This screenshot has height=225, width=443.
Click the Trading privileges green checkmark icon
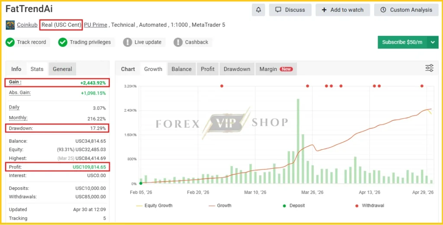click(x=63, y=42)
